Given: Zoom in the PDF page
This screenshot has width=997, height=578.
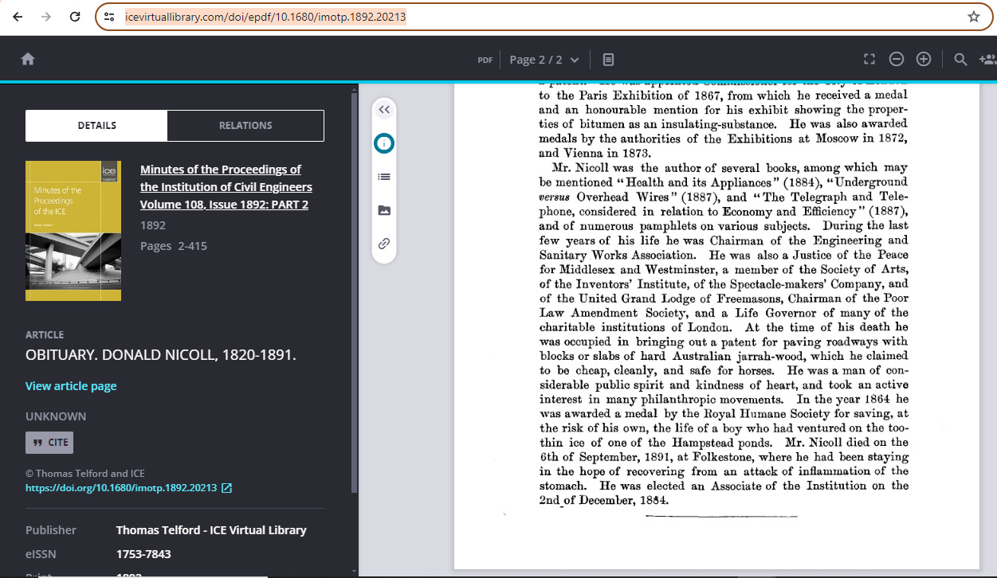Looking at the screenshot, I should [x=924, y=59].
